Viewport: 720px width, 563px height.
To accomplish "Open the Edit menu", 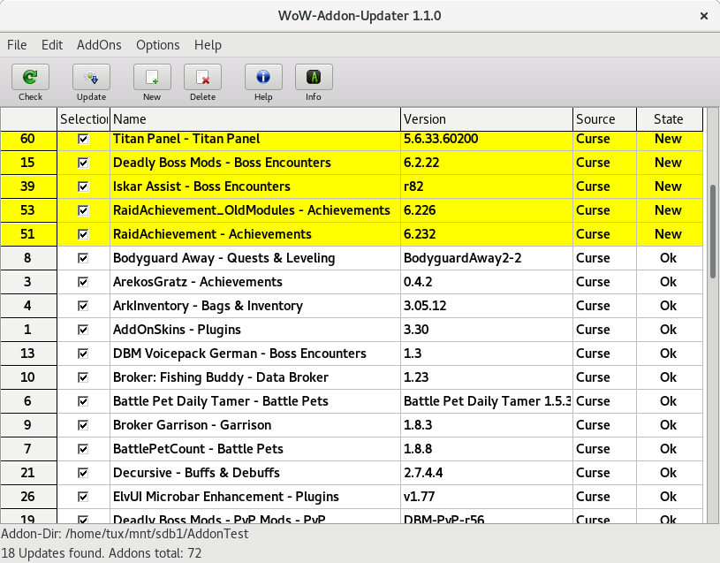I will pos(52,45).
